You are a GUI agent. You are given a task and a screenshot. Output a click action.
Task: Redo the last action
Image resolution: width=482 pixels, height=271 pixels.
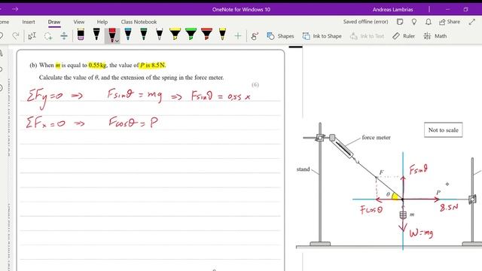(x=16, y=36)
